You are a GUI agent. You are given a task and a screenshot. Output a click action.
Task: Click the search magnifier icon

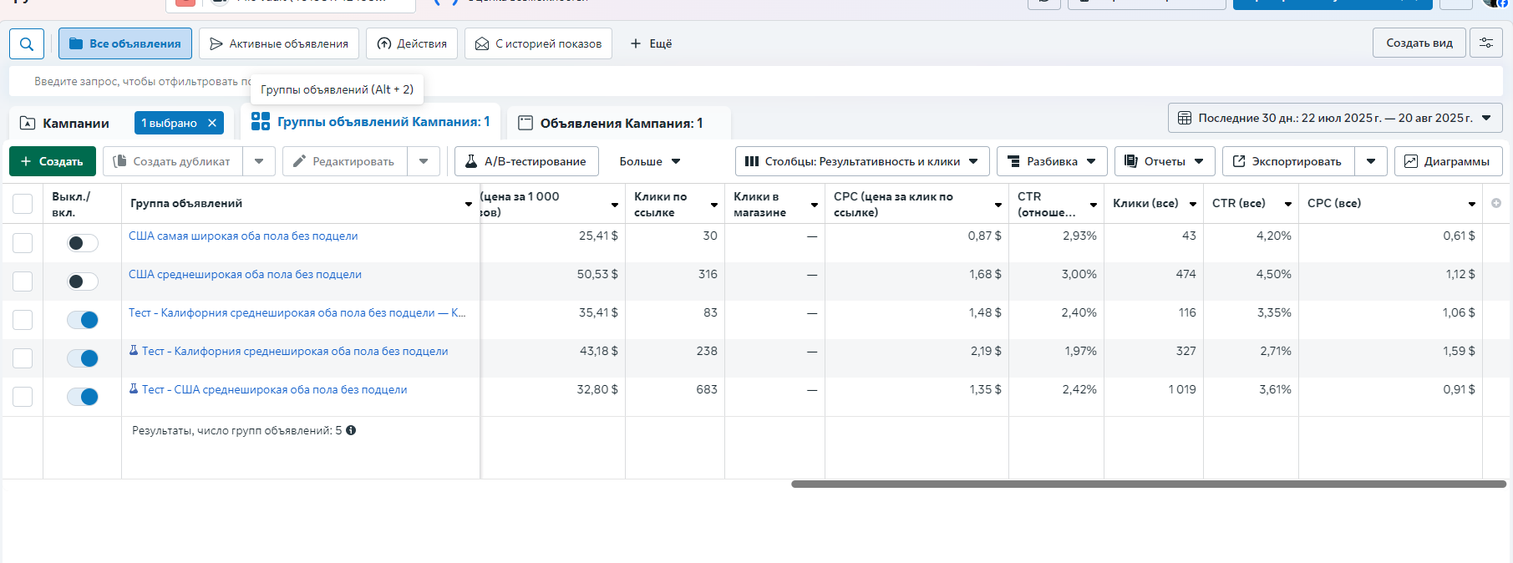click(27, 43)
